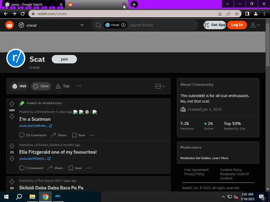Open the youtu.be/9CbVy1 link
The width and height of the screenshot is (270, 202).
[35, 159]
